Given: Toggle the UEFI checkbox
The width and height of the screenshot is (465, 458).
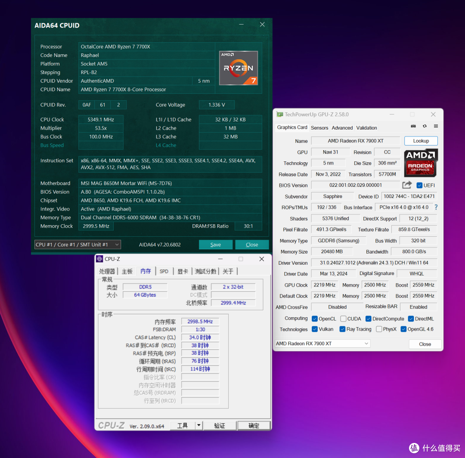Looking at the screenshot, I should (x=419, y=186).
